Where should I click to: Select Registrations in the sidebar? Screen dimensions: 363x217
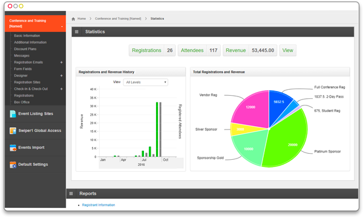24,96
